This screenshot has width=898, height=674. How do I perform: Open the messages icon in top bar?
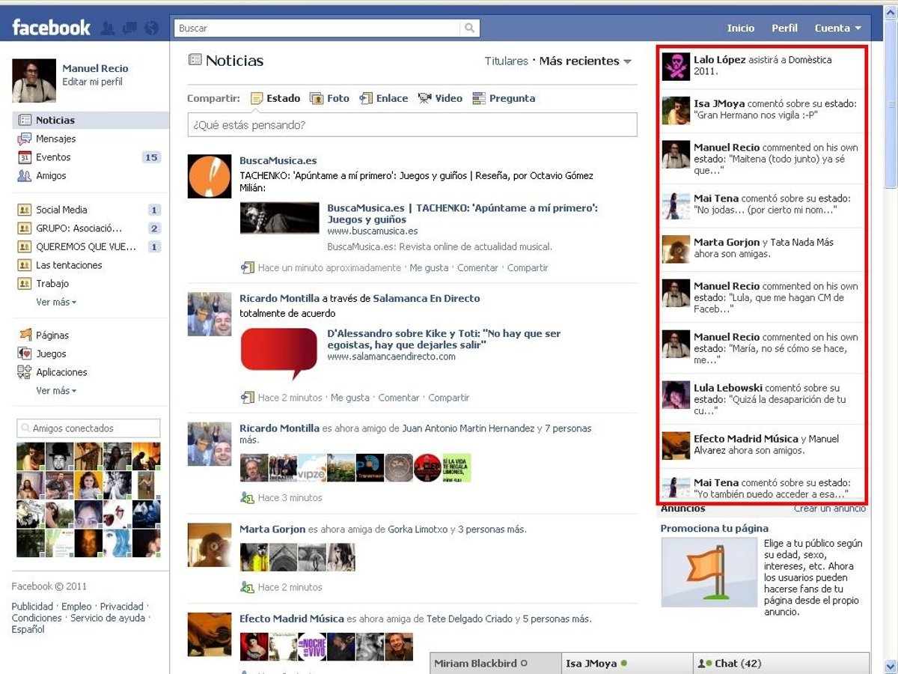click(129, 28)
